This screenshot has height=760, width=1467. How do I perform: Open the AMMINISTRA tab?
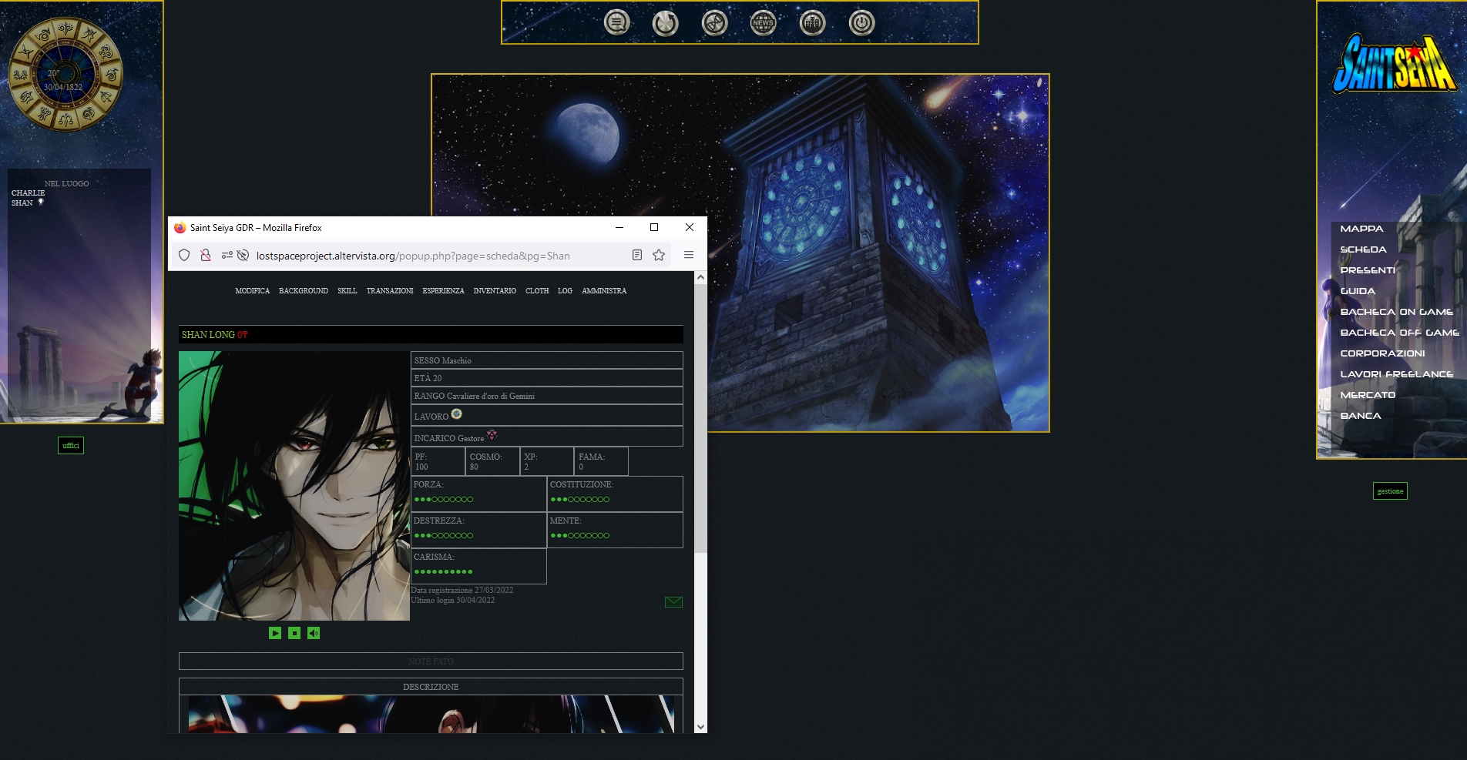[x=604, y=291]
